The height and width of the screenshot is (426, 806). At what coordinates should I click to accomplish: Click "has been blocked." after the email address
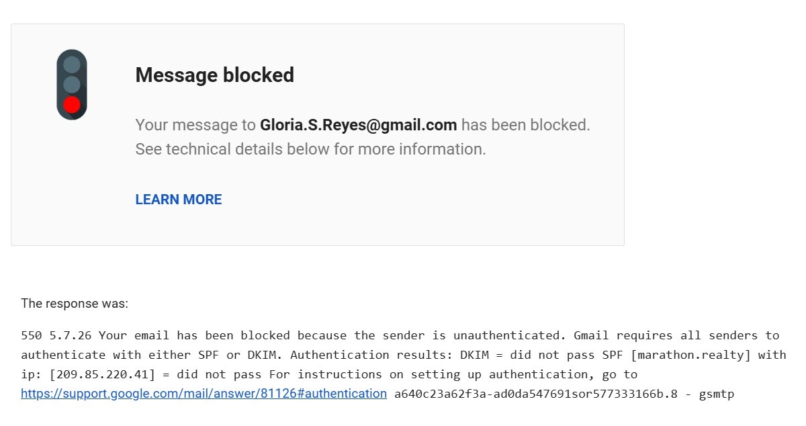pos(525,125)
